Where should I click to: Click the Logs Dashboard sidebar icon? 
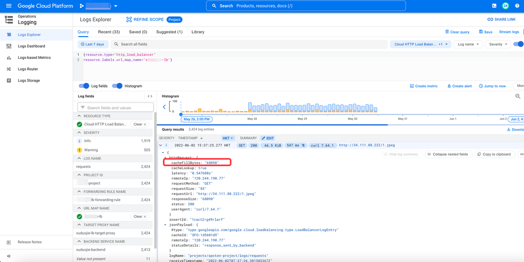coord(9,46)
